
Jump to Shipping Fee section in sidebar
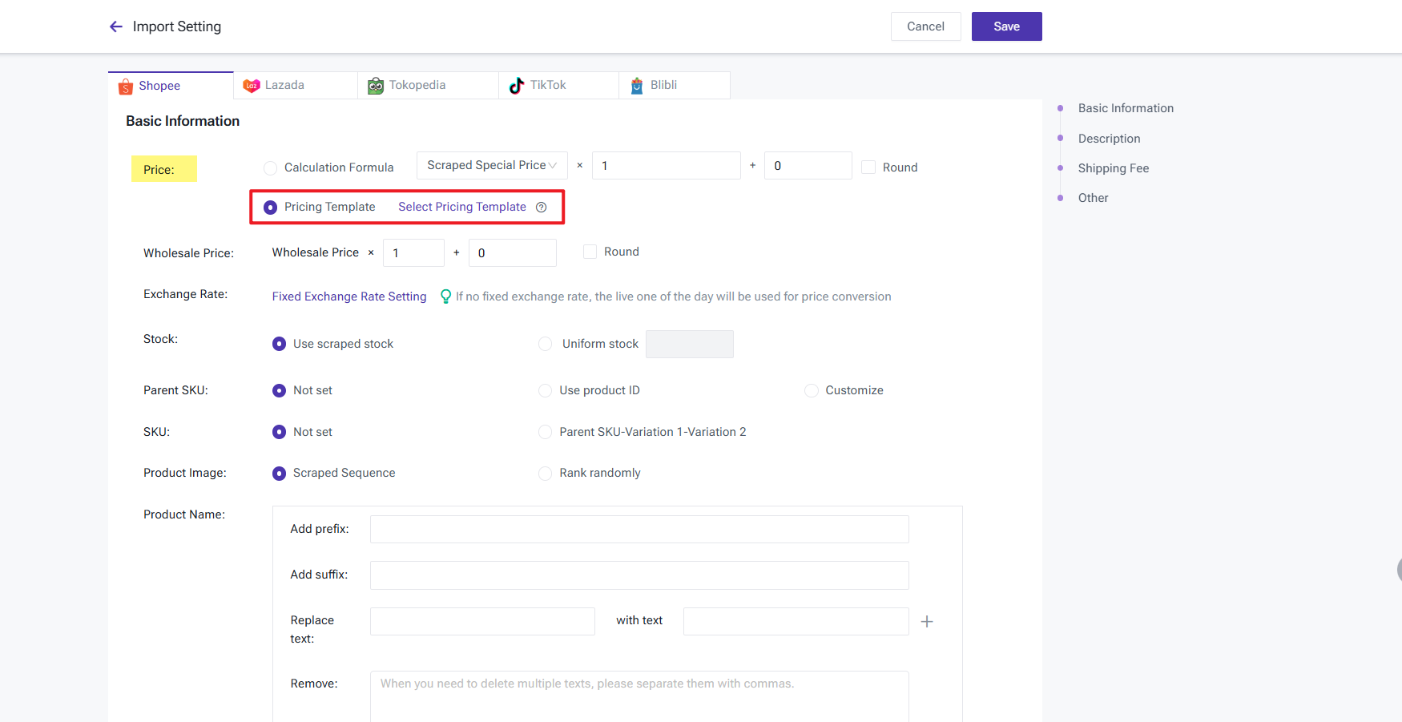[1113, 168]
